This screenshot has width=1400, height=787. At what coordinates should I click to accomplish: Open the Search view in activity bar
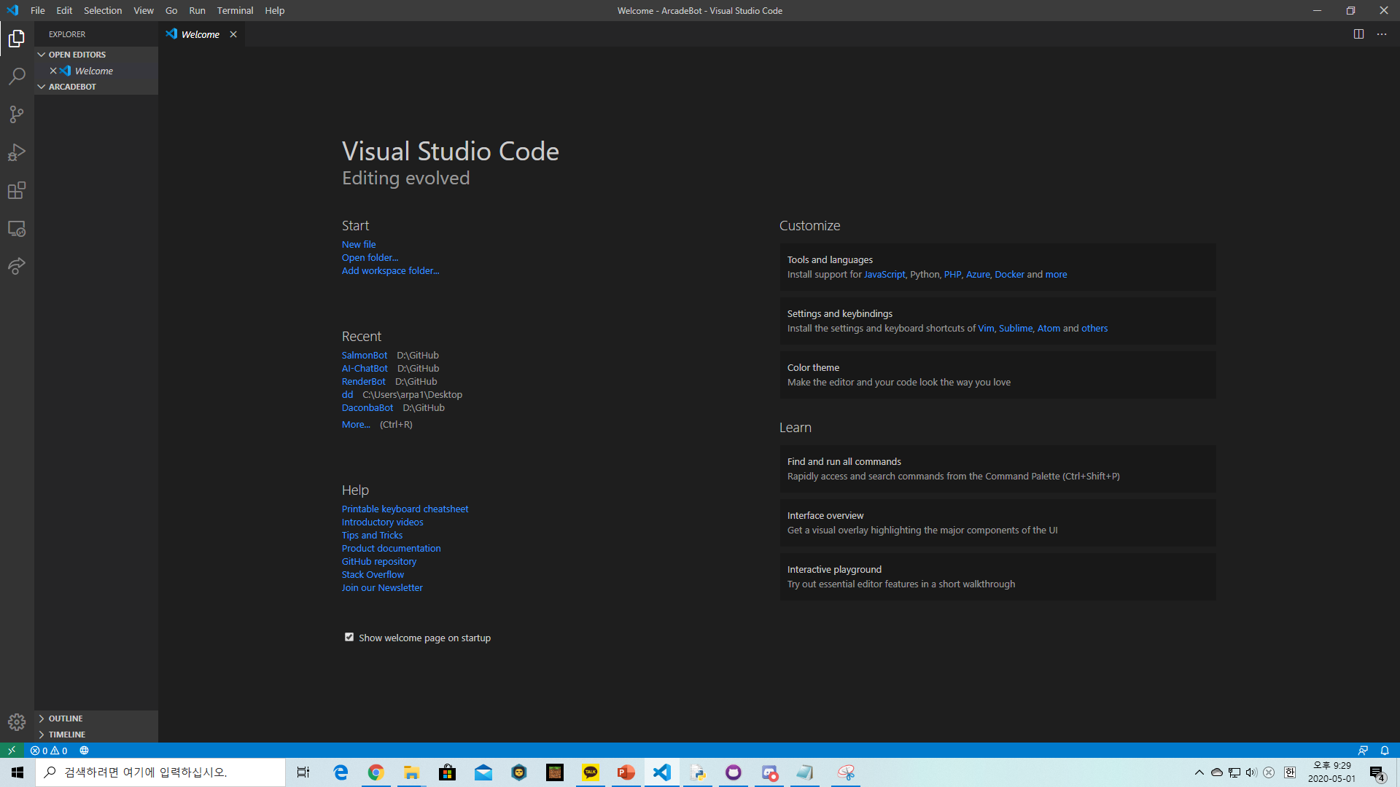point(17,77)
